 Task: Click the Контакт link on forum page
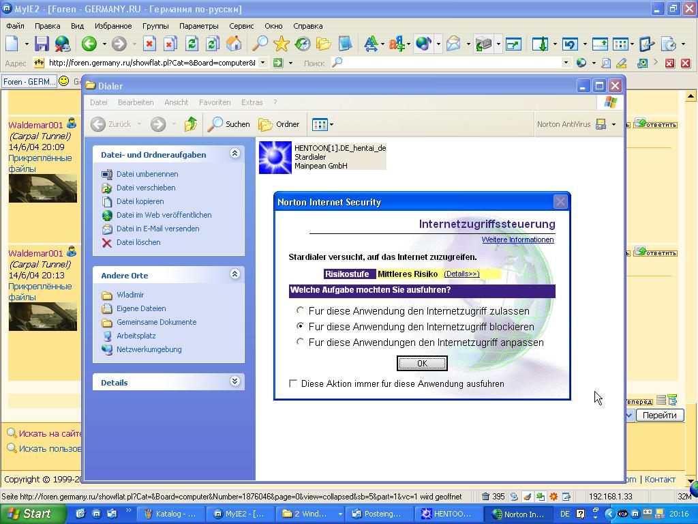[x=660, y=480]
